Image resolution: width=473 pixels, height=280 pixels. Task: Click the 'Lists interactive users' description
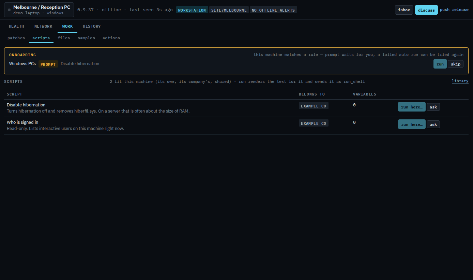65,128
